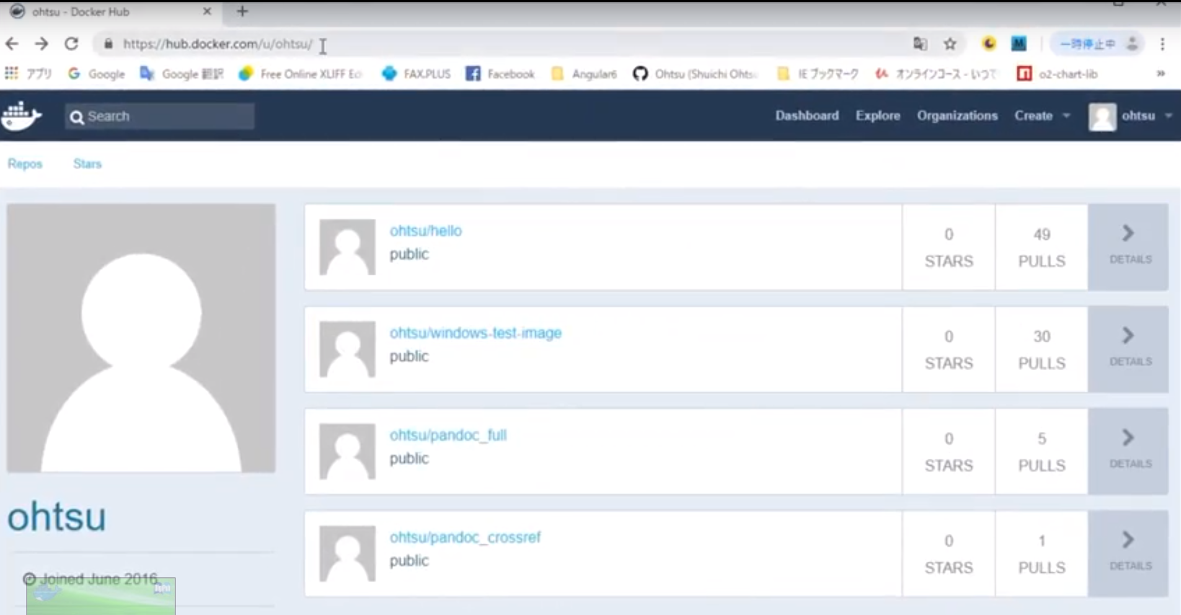Click the ohtsu/pandoc_crossref repository avatar
The width and height of the screenshot is (1181, 615).
pos(347,554)
